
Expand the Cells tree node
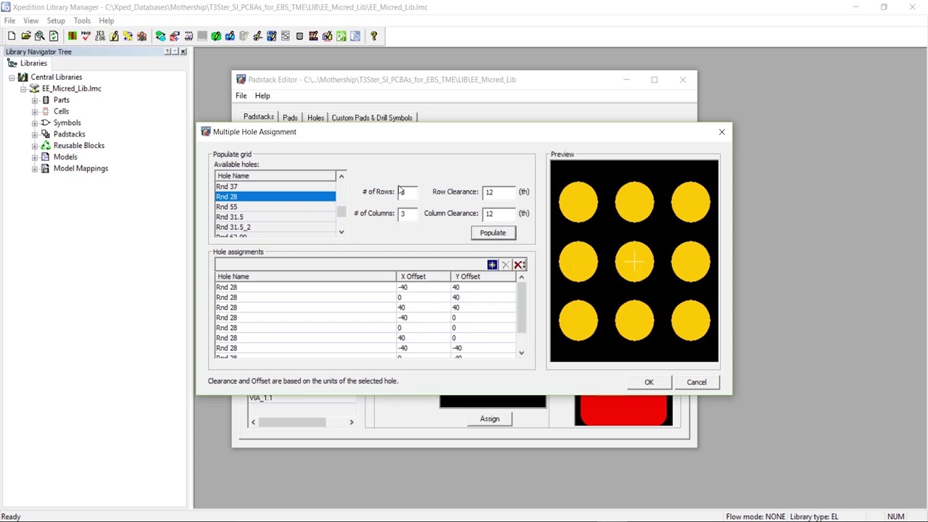pyautogui.click(x=35, y=112)
